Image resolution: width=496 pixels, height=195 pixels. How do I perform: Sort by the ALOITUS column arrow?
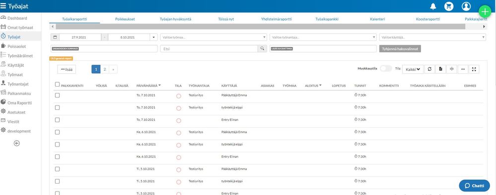(x=320, y=85)
